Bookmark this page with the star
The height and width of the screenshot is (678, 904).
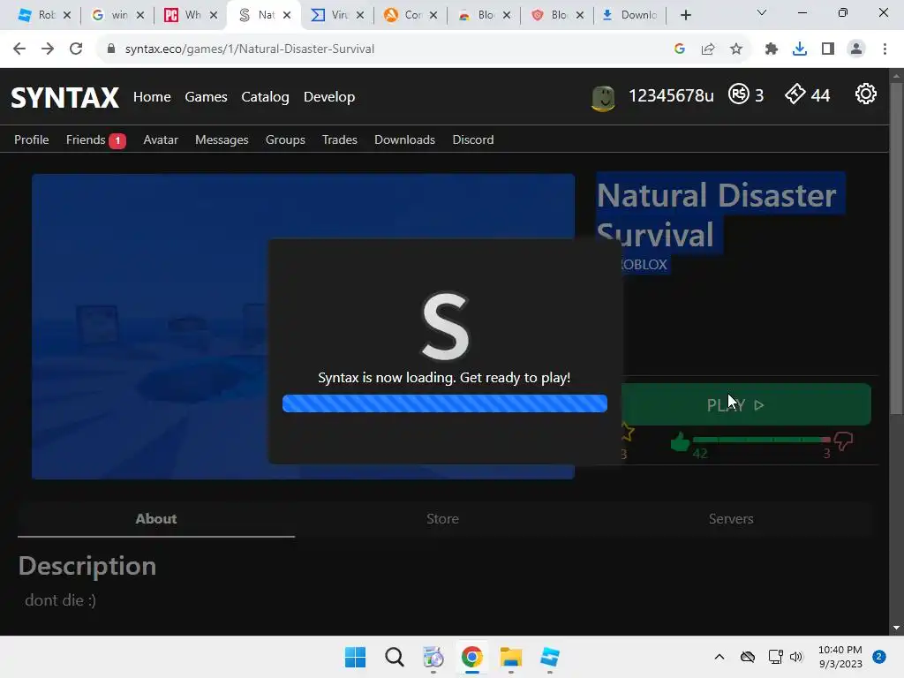click(736, 49)
